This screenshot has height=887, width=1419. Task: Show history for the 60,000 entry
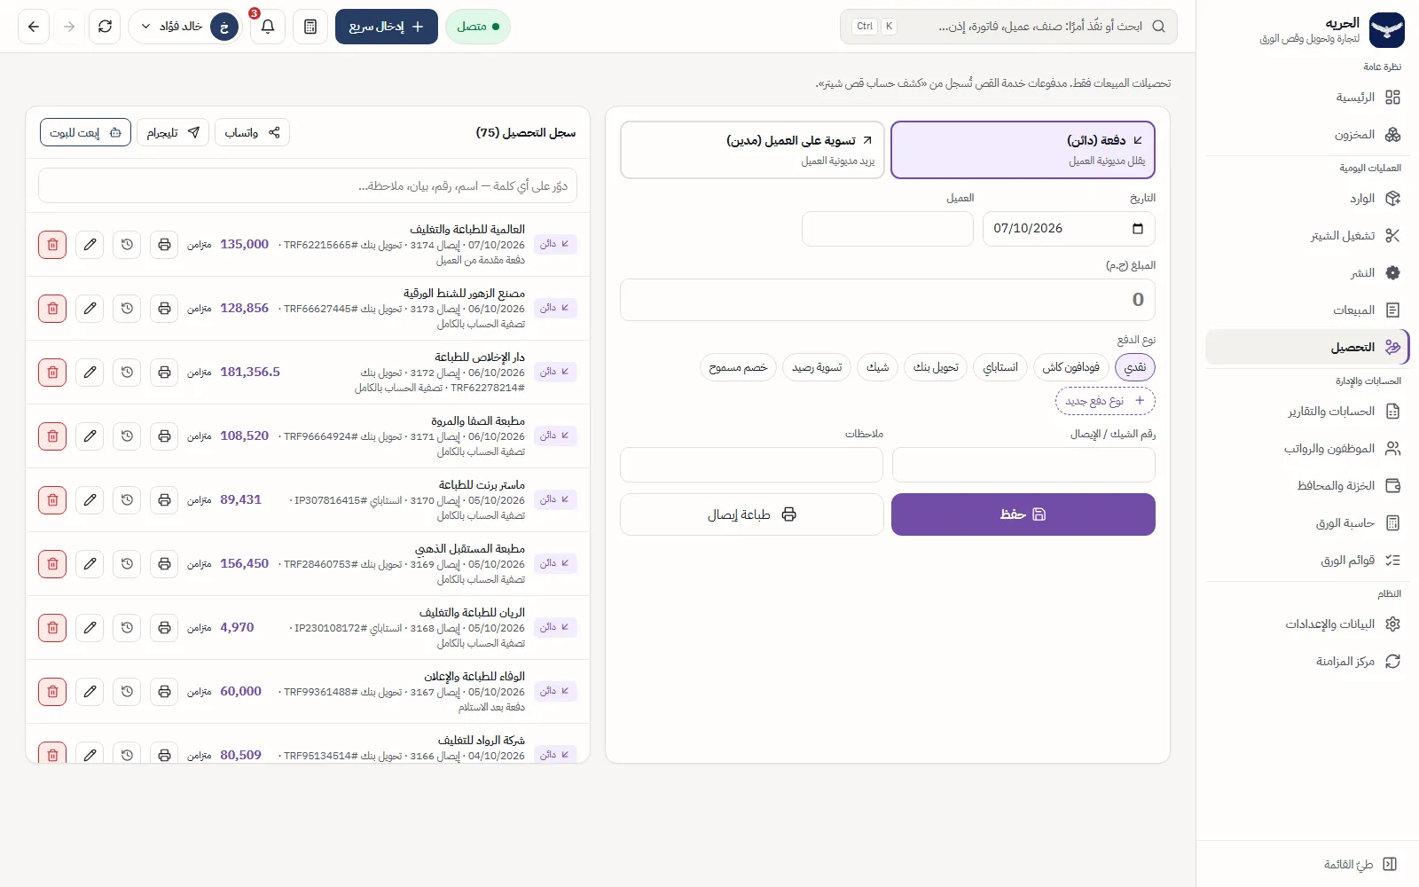point(127,691)
